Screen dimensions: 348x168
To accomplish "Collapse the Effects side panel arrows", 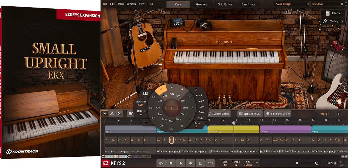I will (x=323, y=13).
